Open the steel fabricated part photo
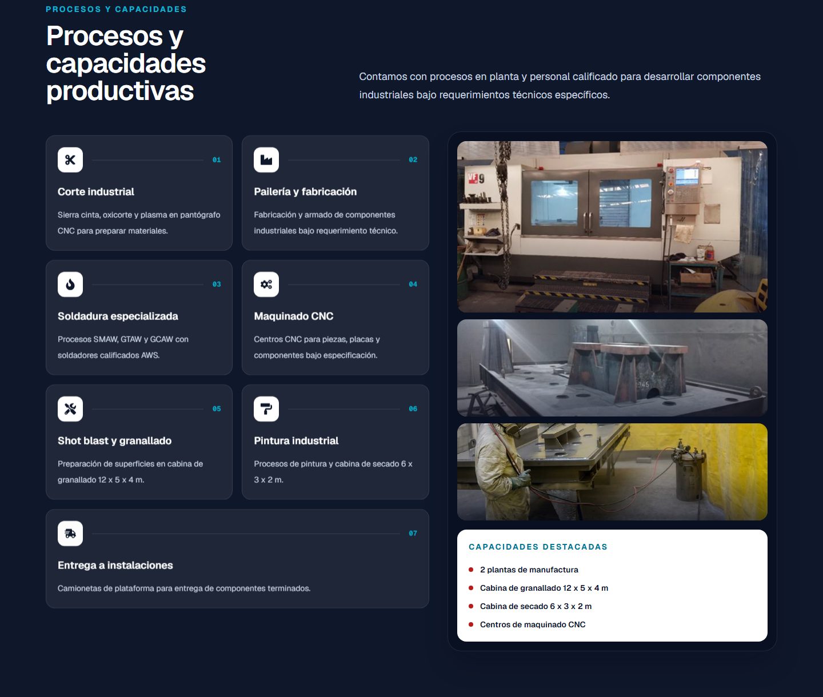 pos(612,368)
